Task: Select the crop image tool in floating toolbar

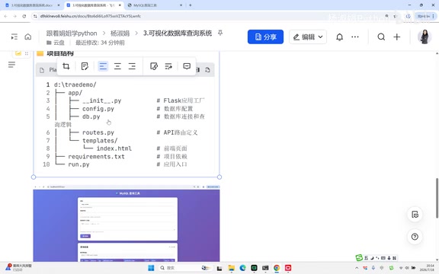Action: click(x=66, y=66)
